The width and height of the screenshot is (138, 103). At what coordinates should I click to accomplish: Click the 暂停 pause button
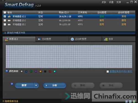tap(83, 86)
